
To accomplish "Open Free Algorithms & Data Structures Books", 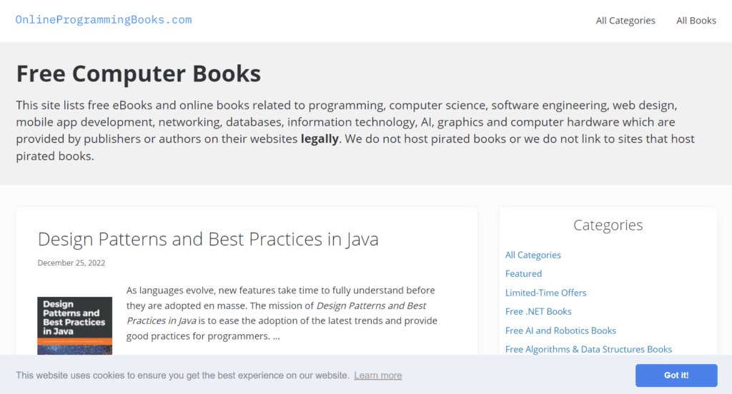I will (x=588, y=349).
